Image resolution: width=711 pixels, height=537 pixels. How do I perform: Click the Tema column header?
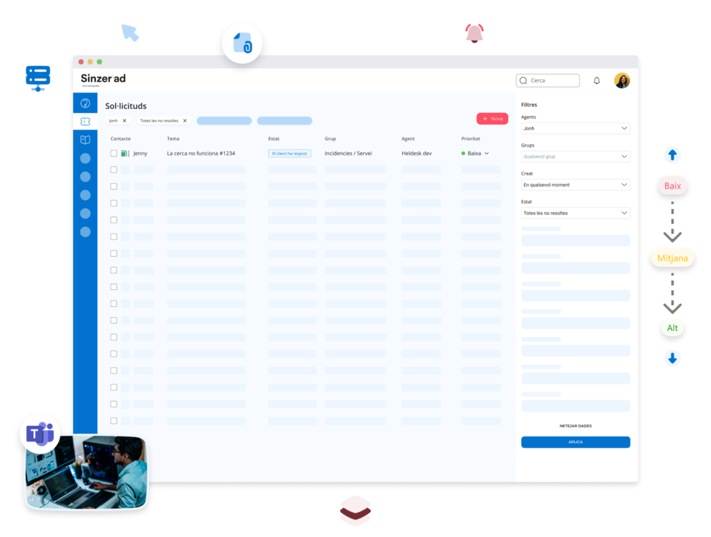pos(173,139)
